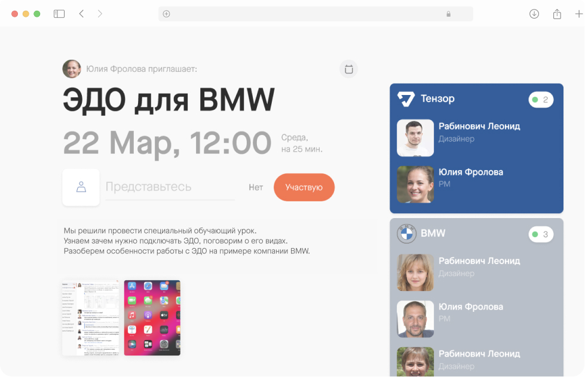Decline the invitation with Нет

click(256, 186)
